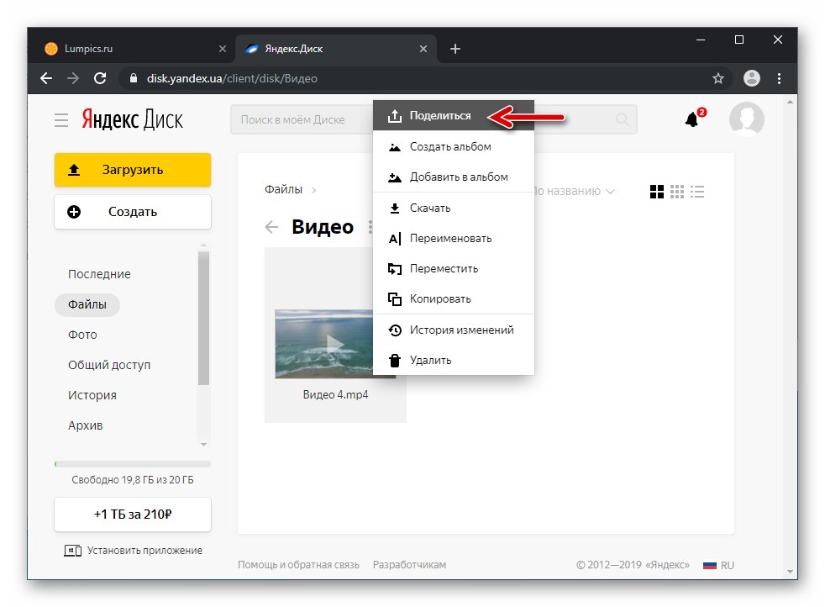
Task: Open История изменений entry
Action: point(454,330)
